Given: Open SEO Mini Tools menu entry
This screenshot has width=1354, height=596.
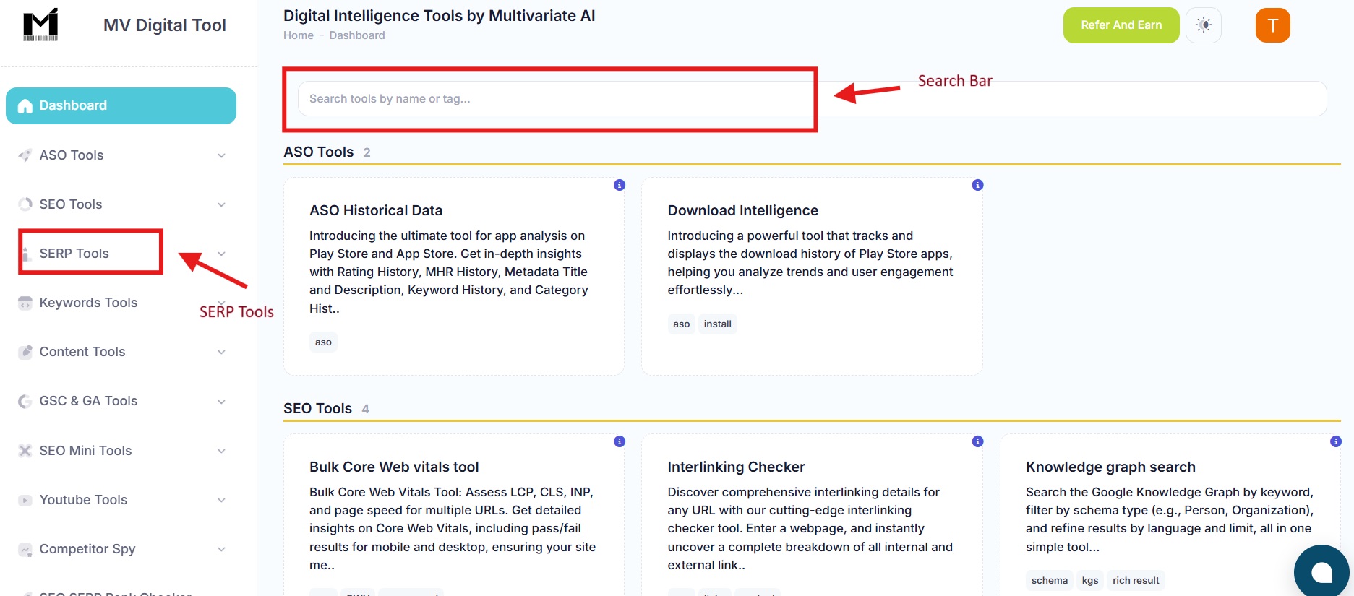Looking at the screenshot, I should click(x=85, y=450).
